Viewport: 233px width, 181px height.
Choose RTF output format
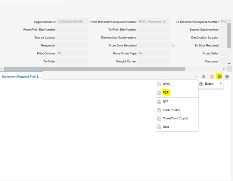[x=166, y=102]
